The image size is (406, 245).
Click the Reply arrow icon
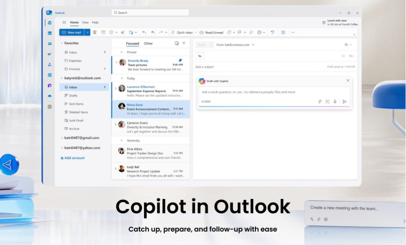pyautogui.click(x=144, y=33)
